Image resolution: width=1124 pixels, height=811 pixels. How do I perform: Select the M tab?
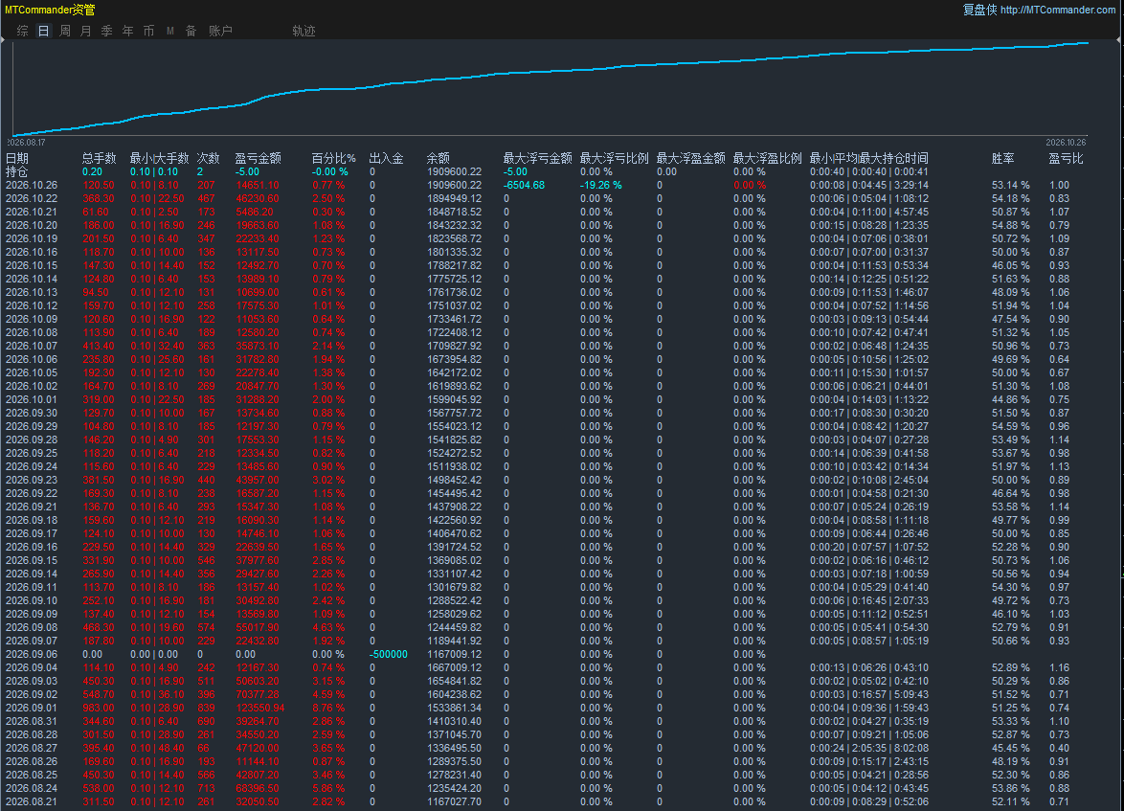point(169,31)
